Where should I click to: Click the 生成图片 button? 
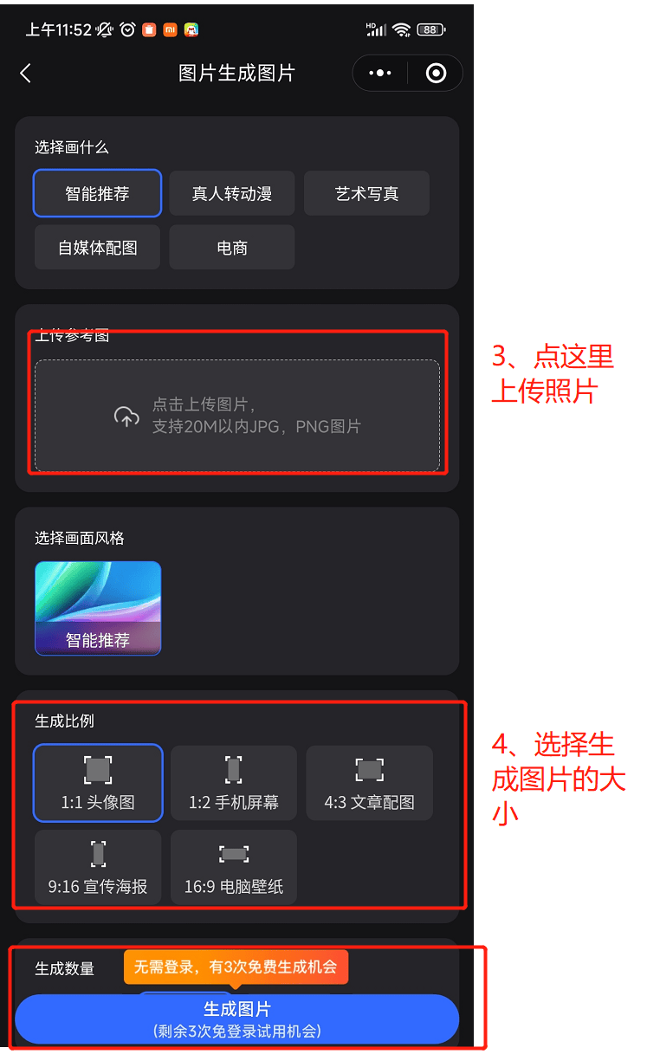236,1019
